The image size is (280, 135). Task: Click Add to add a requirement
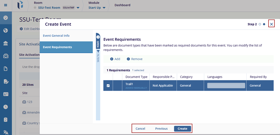point(115,59)
